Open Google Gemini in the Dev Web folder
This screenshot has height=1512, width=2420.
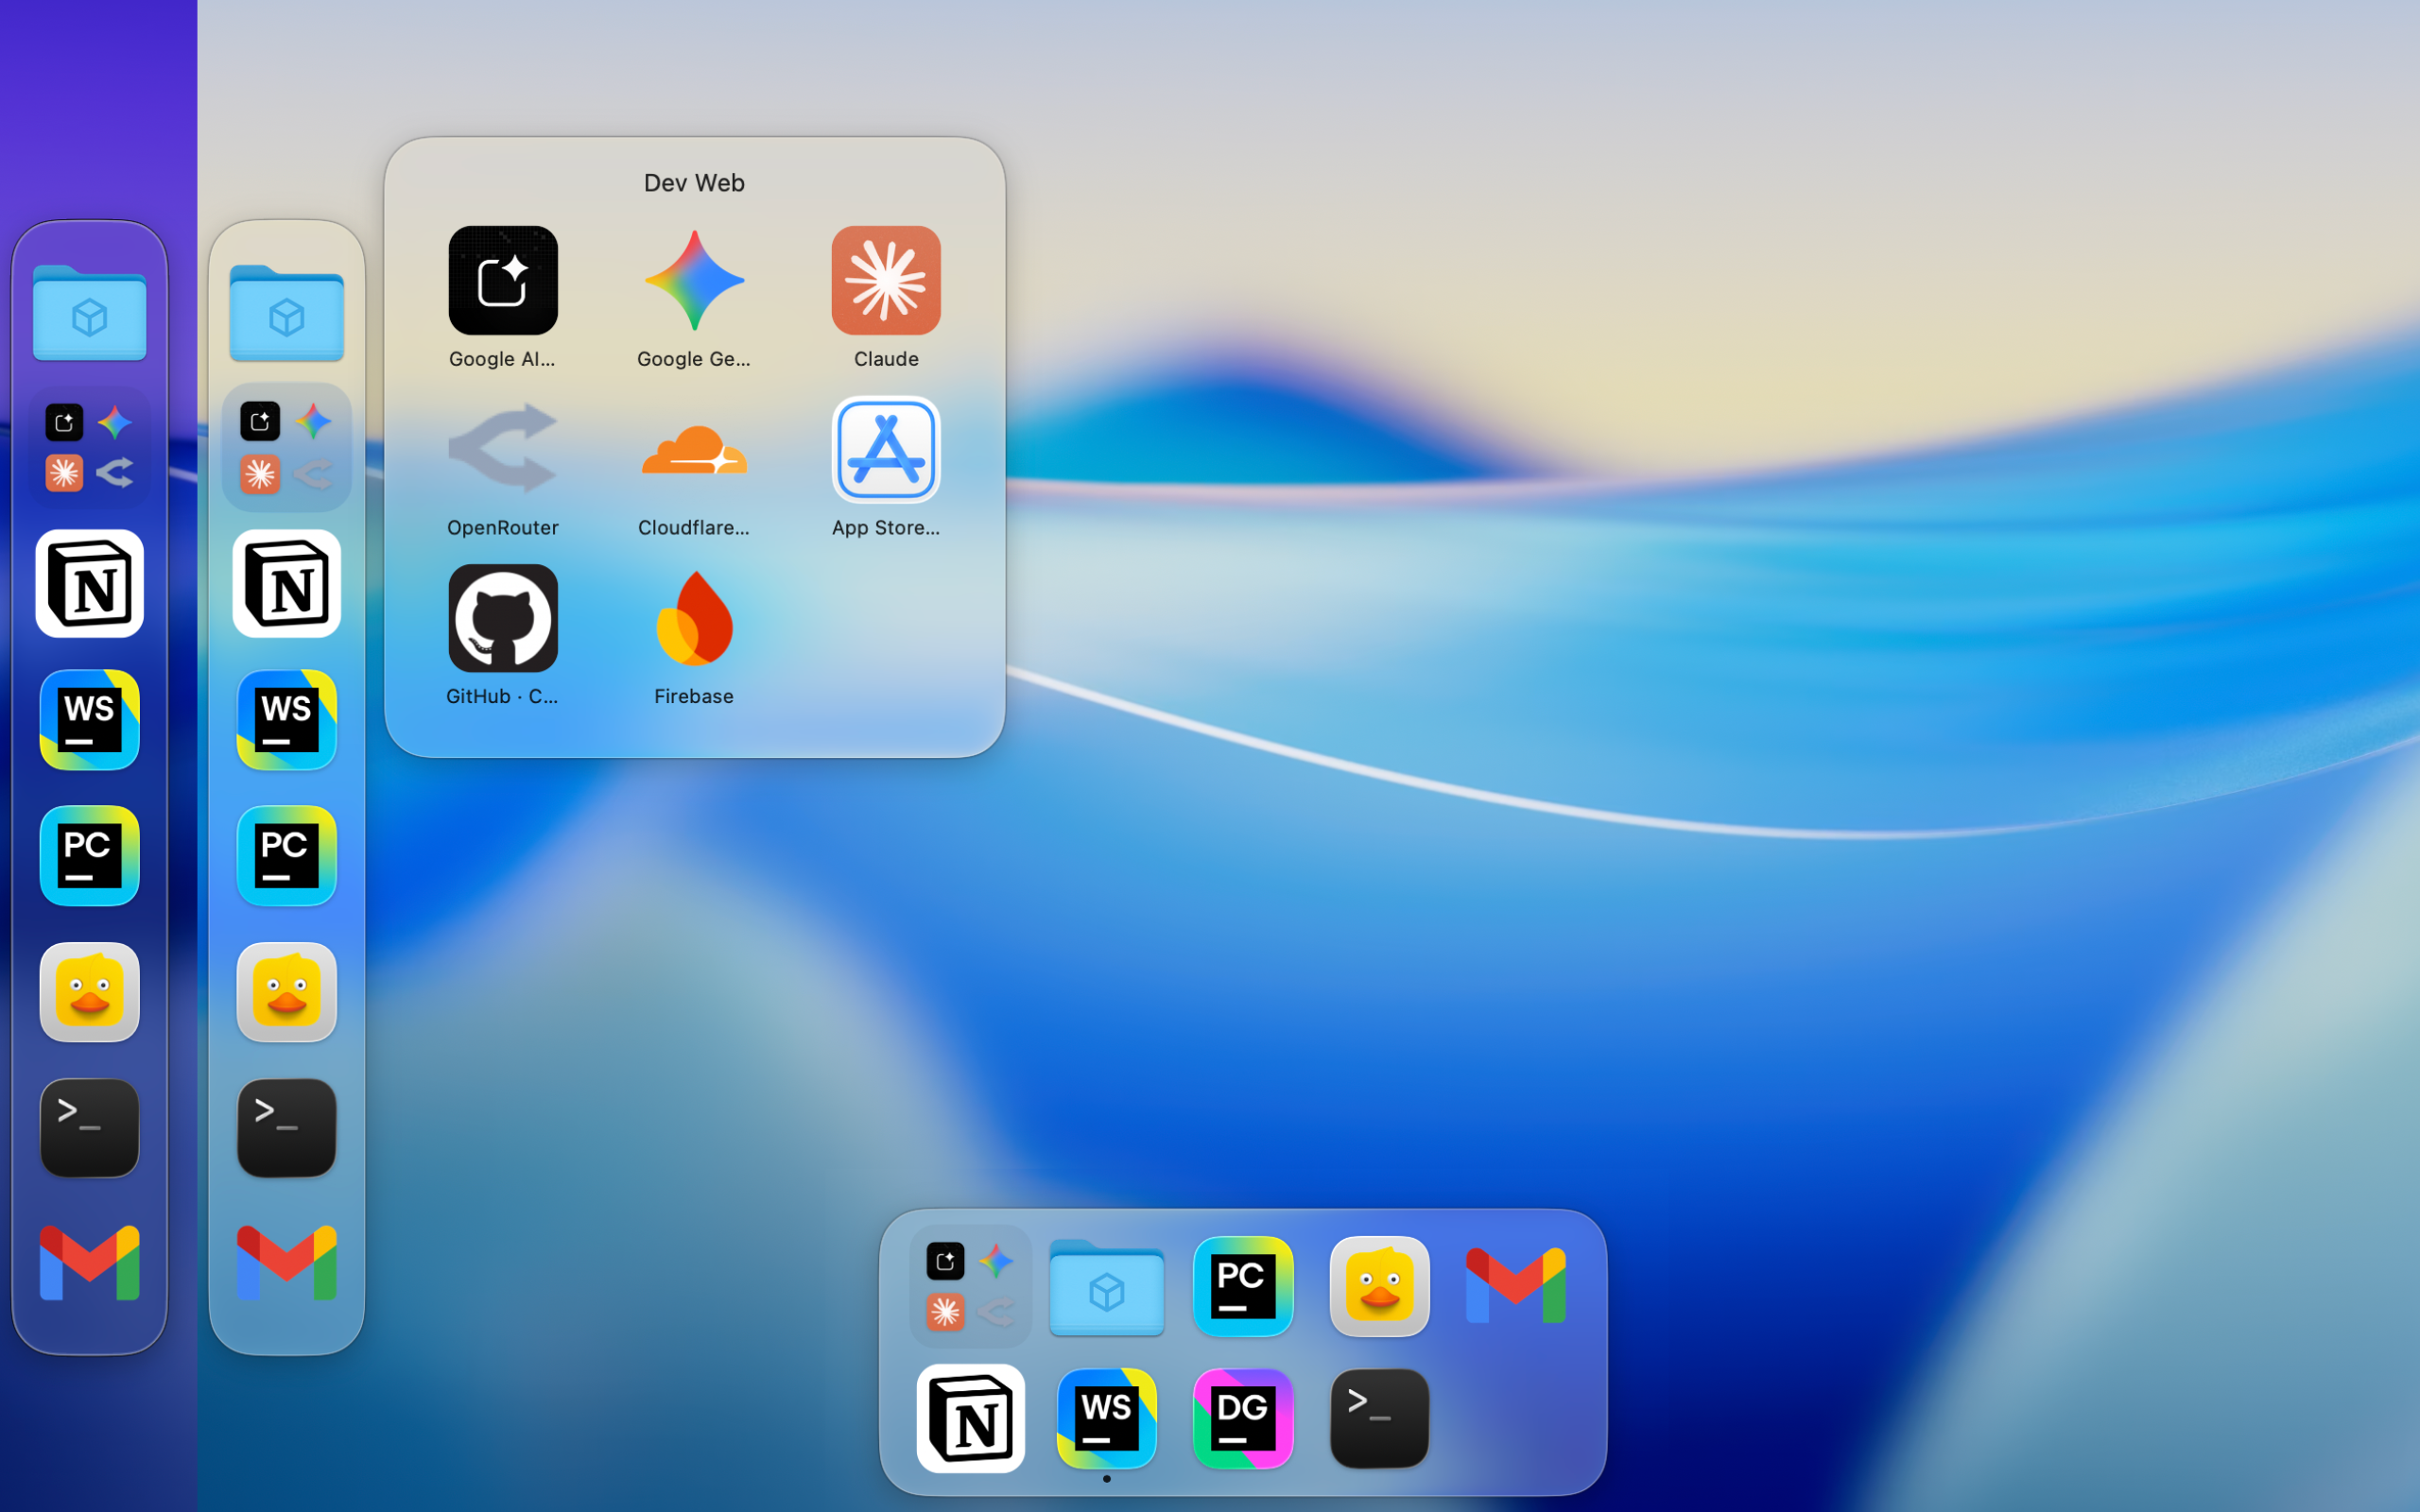click(x=694, y=281)
